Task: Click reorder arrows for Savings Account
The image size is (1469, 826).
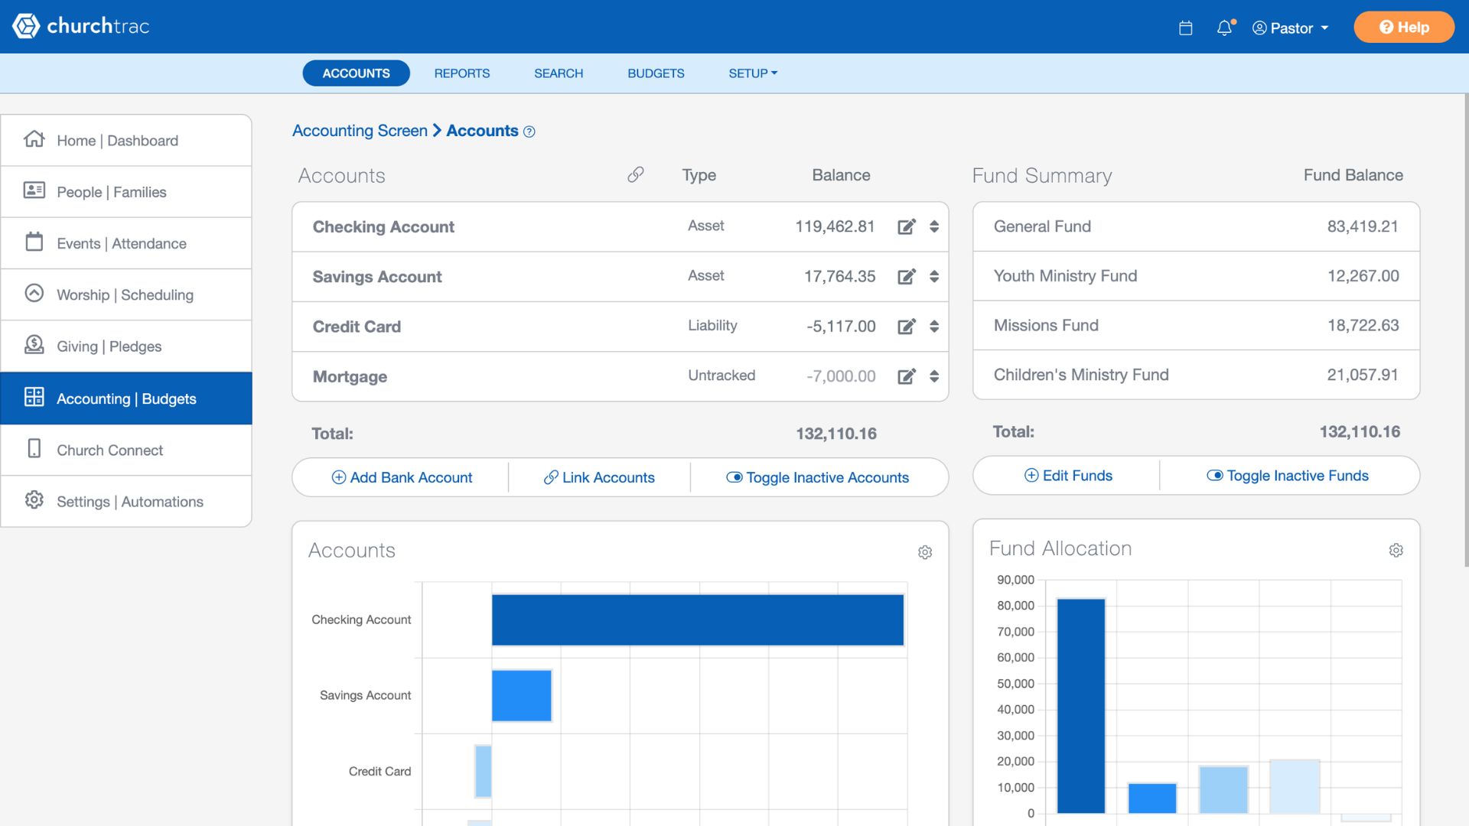Action: point(934,276)
